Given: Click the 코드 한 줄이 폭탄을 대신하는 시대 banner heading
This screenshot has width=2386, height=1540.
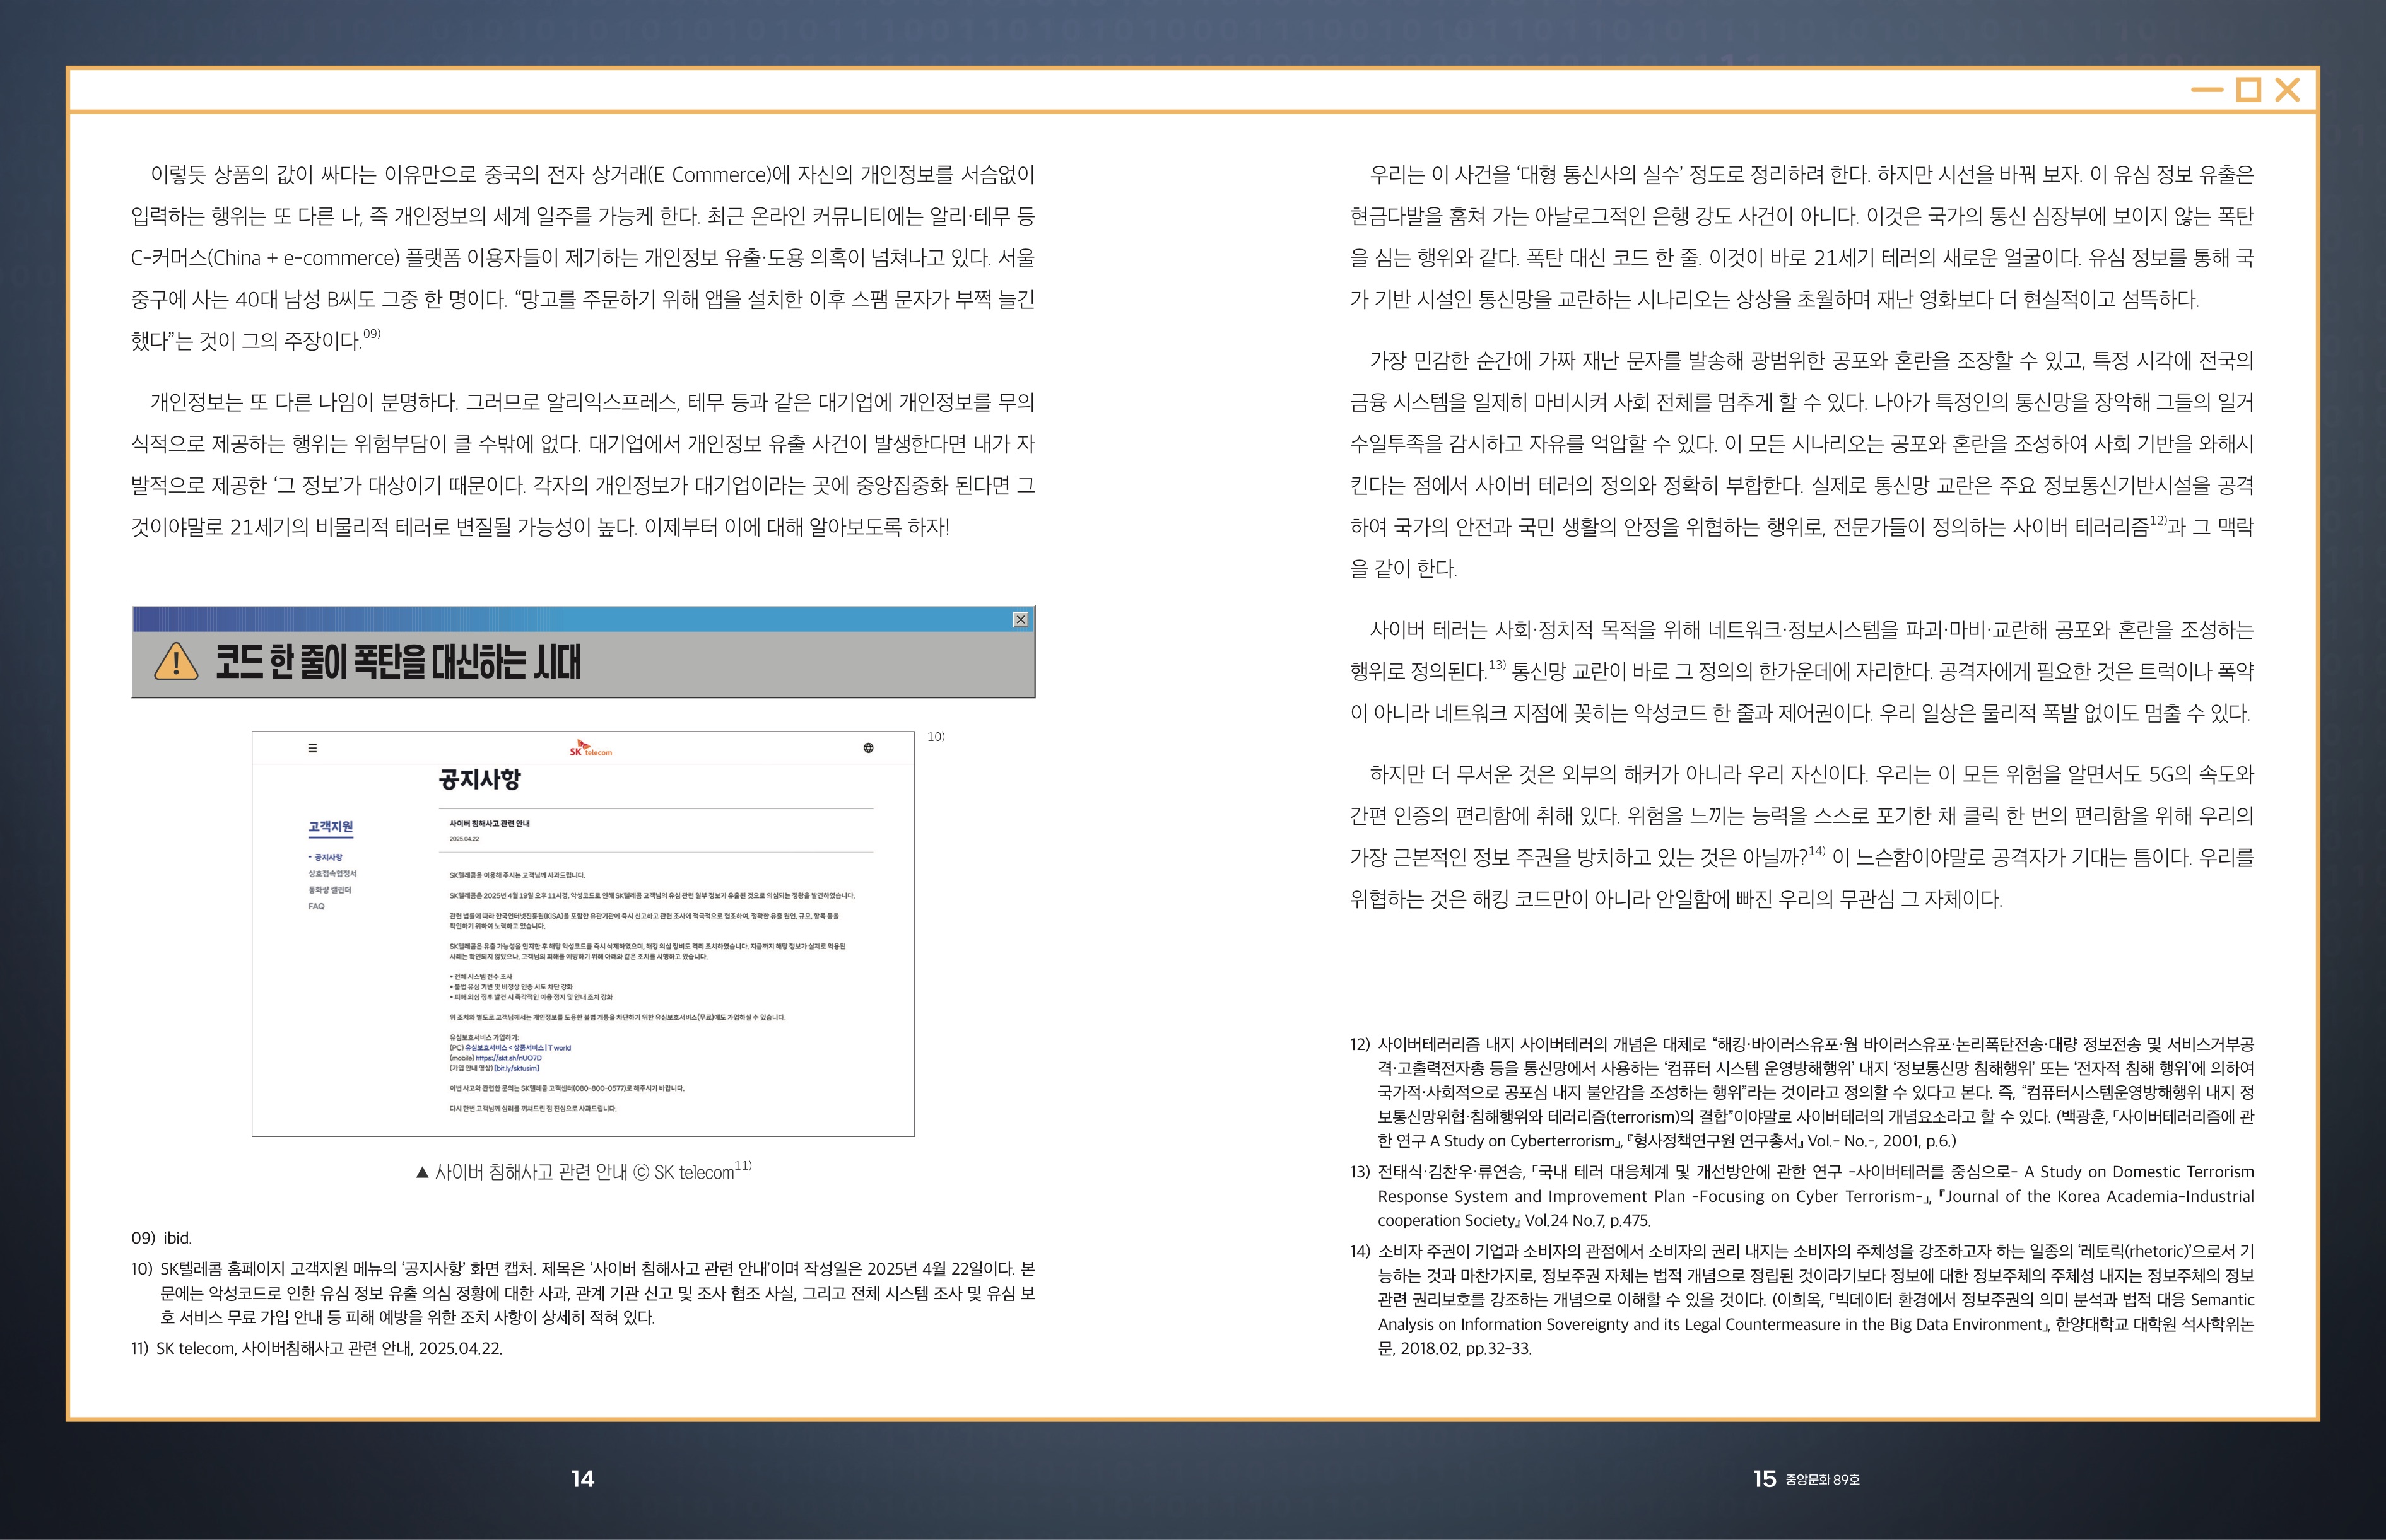Looking at the screenshot, I should pos(397,662).
